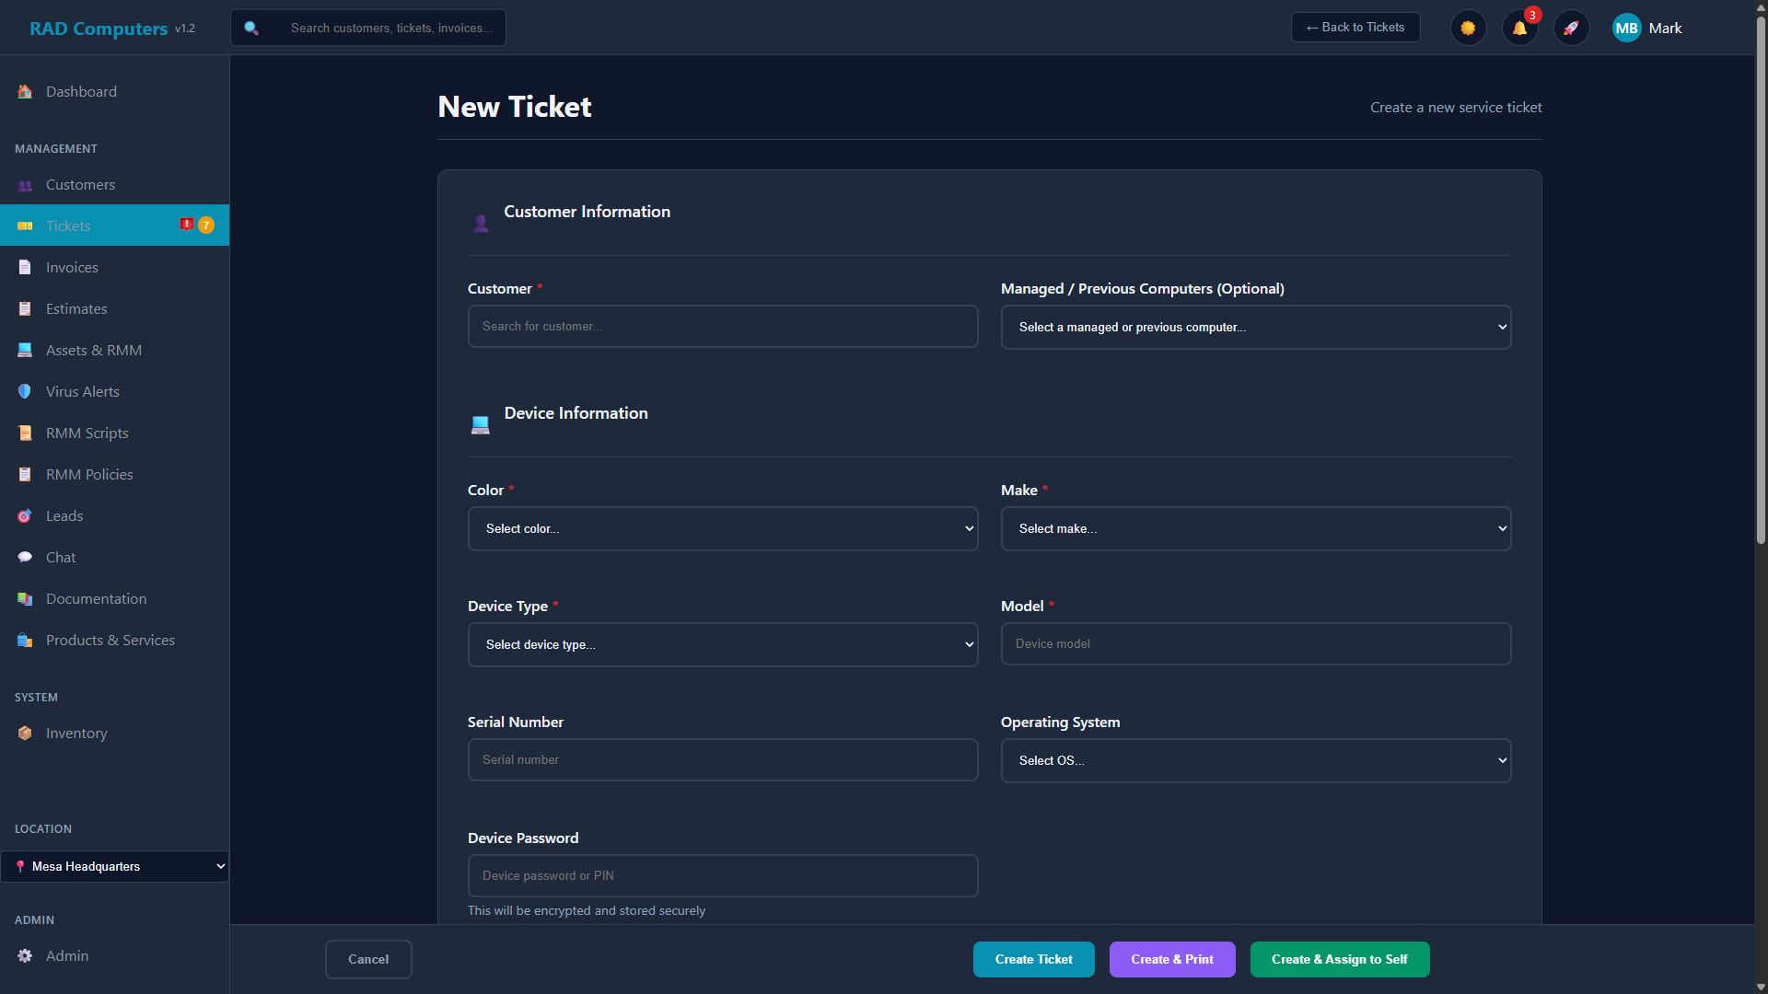Select the Leads target icon
The image size is (1768, 994).
[24, 515]
